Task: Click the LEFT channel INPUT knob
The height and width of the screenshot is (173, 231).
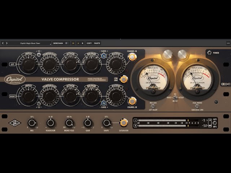Action: (29, 65)
